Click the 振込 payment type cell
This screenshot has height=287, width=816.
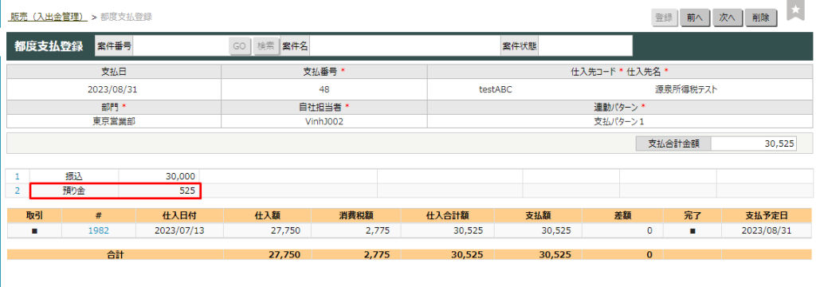click(x=74, y=176)
